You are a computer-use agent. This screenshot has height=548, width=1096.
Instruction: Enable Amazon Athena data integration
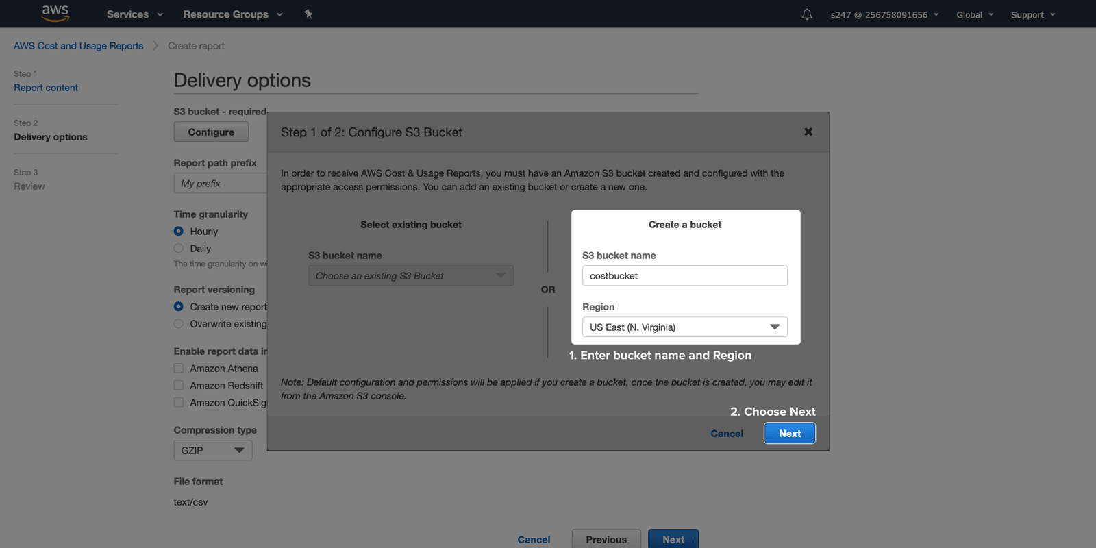(x=178, y=369)
